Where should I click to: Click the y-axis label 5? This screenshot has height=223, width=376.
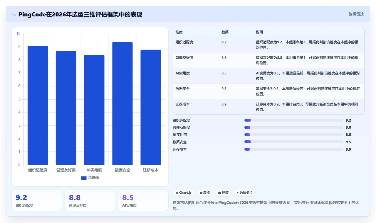[x=19, y=99]
